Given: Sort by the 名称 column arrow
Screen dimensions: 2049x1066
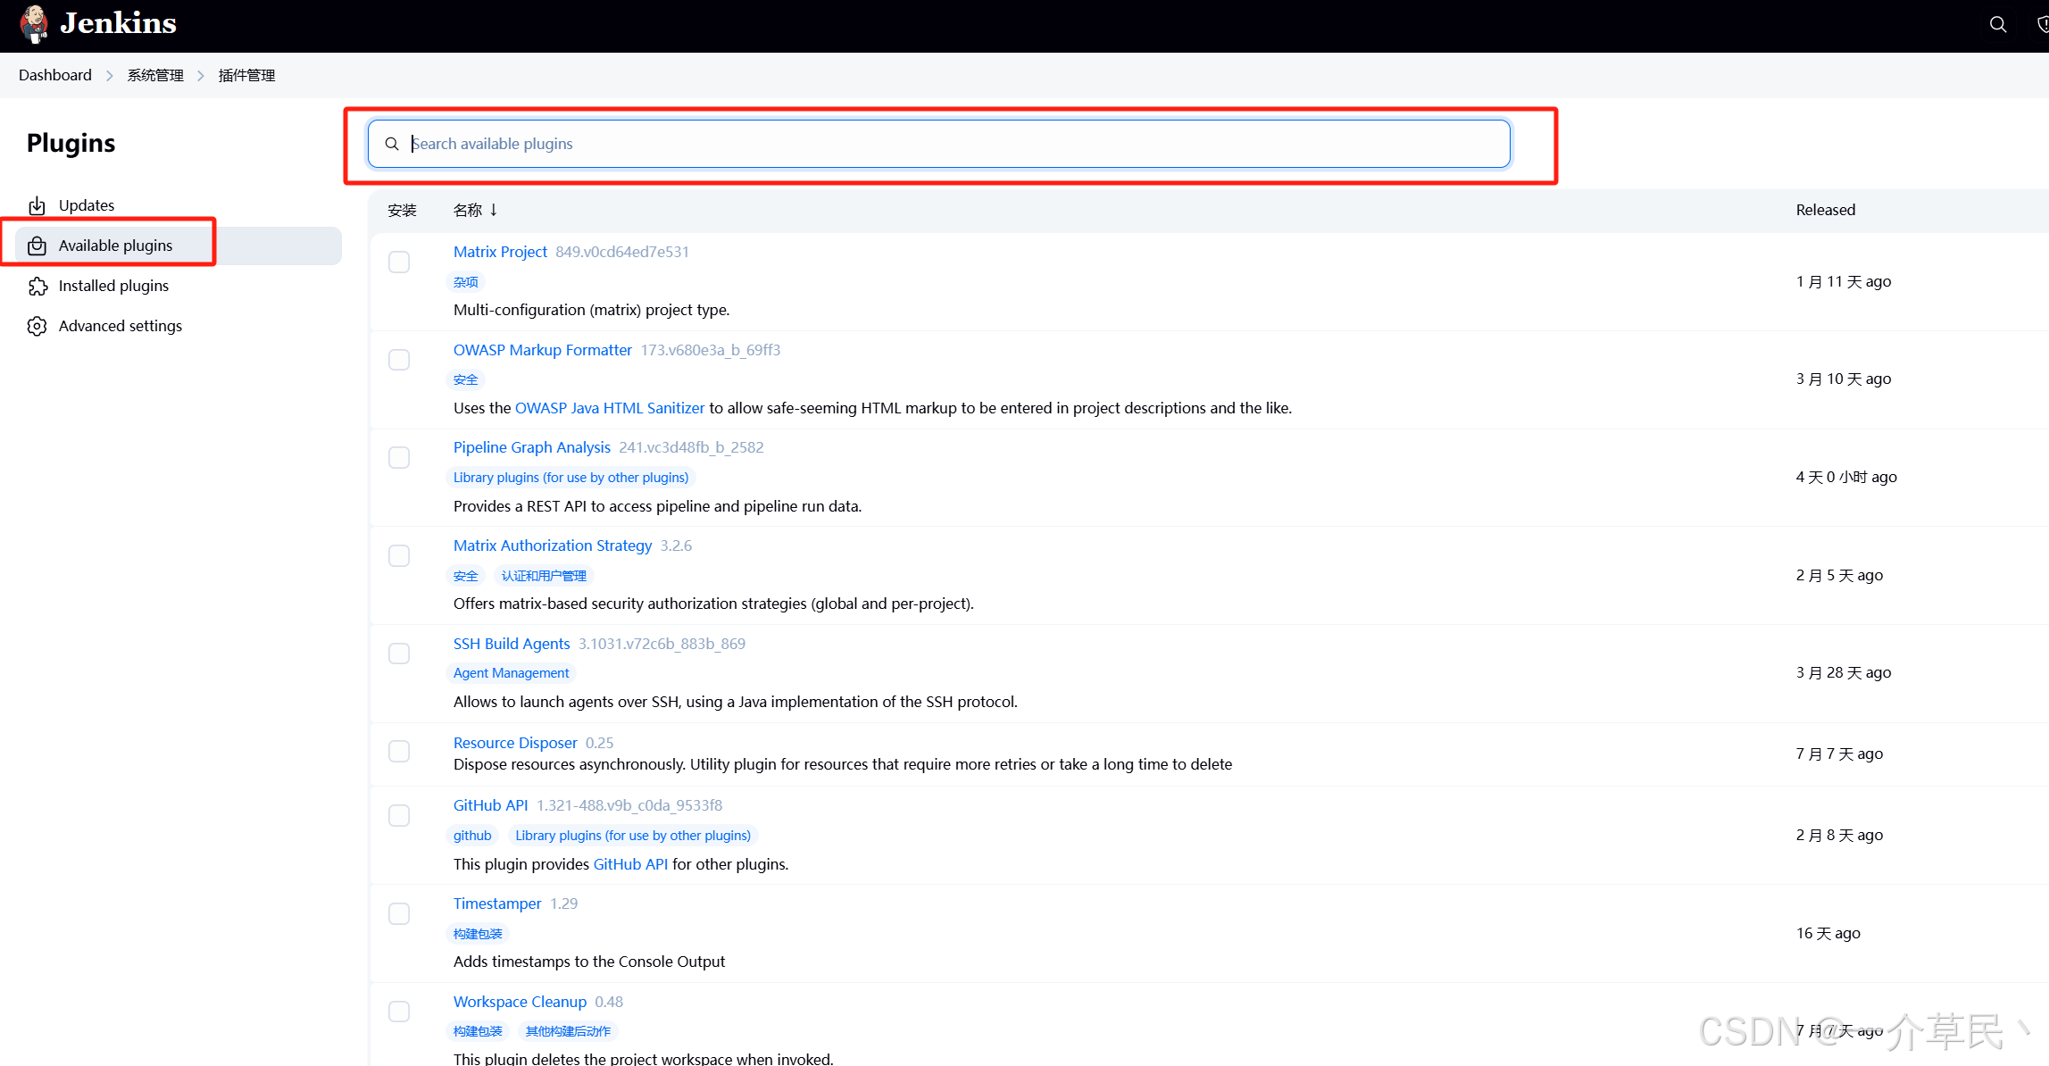Looking at the screenshot, I should (493, 210).
